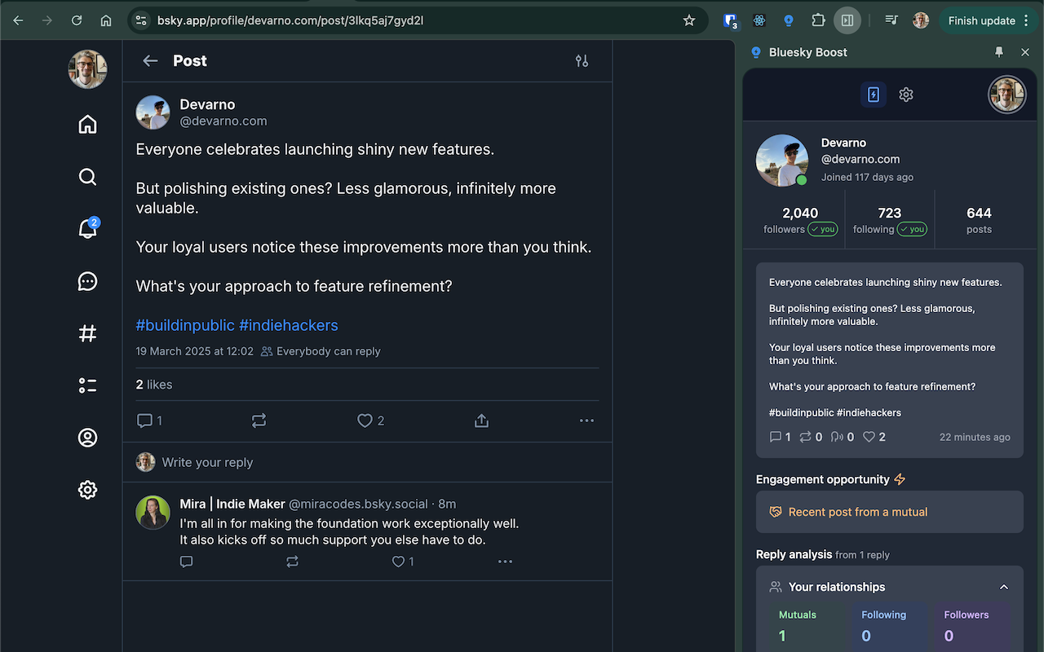This screenshot has width=1044, height=652.
Task: Open thread preferences sliders icon
Action: 582,61
